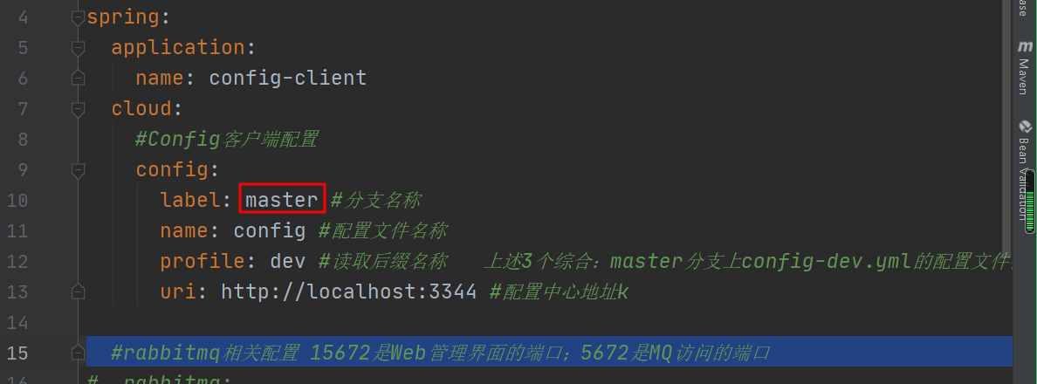Click the http://localhost:3344 URL
Screen dimensions: 1037x384
pyautogui.click(x=349, y=291)
